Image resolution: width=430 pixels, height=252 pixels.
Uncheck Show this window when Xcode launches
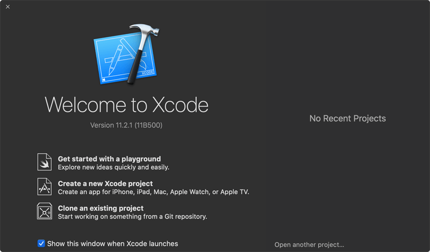click(41, 243)
